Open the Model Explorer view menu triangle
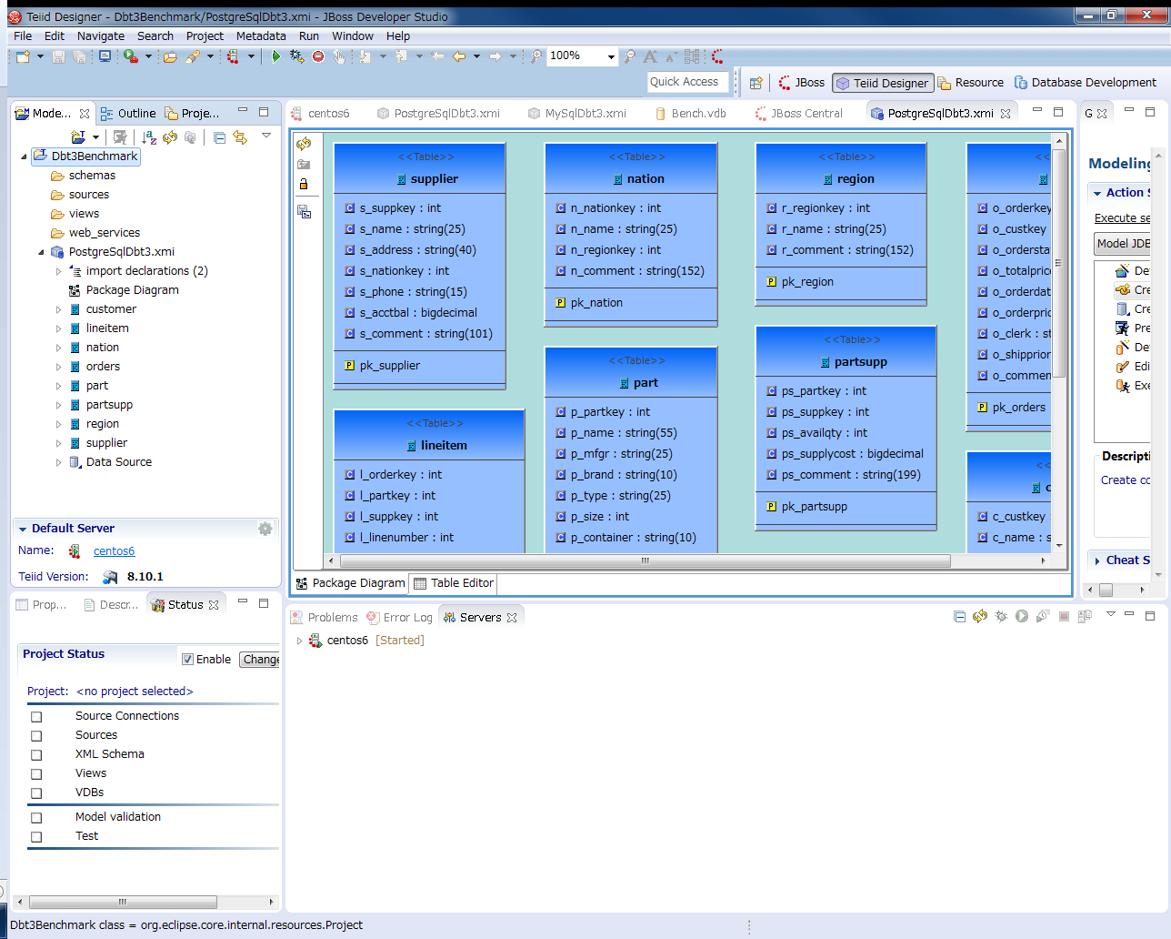This screenshot has height=939, width=1171. pyautogui.click(x=266, y=136)
